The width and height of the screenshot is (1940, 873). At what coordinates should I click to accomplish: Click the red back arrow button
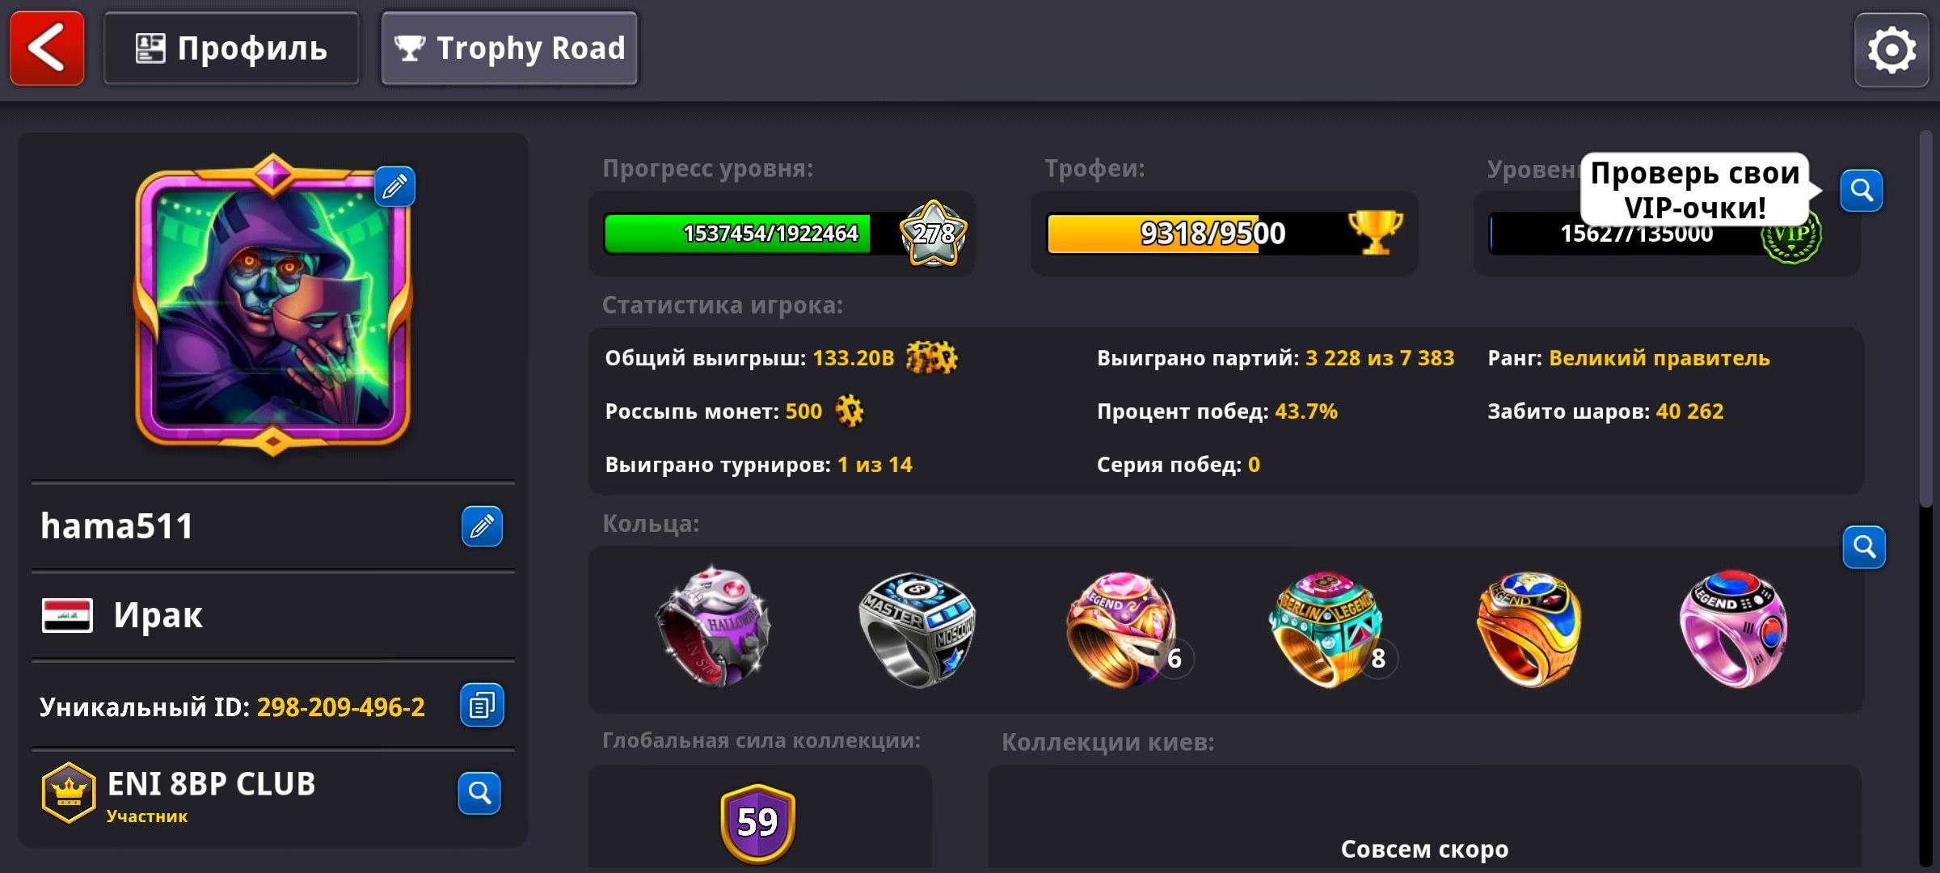click(x=47, y=48)
